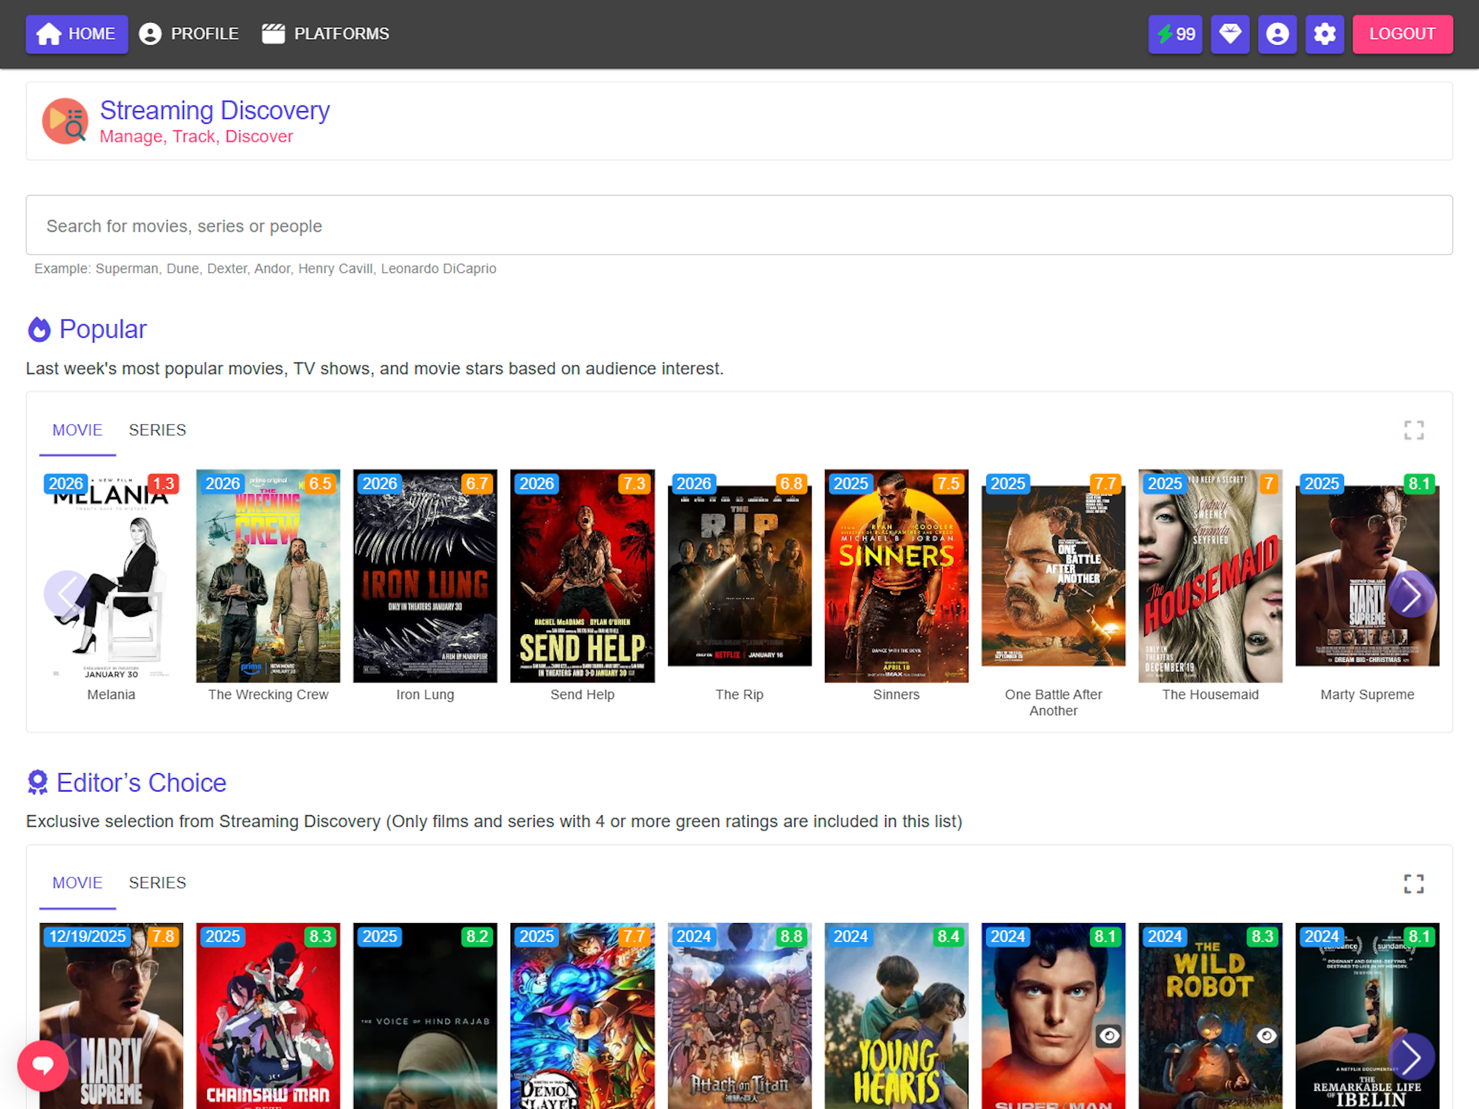Viewport: 1479px width, 1109px height.
Task: Open The Rip poster
Action: pyautogui.click(x=739, y=575)
